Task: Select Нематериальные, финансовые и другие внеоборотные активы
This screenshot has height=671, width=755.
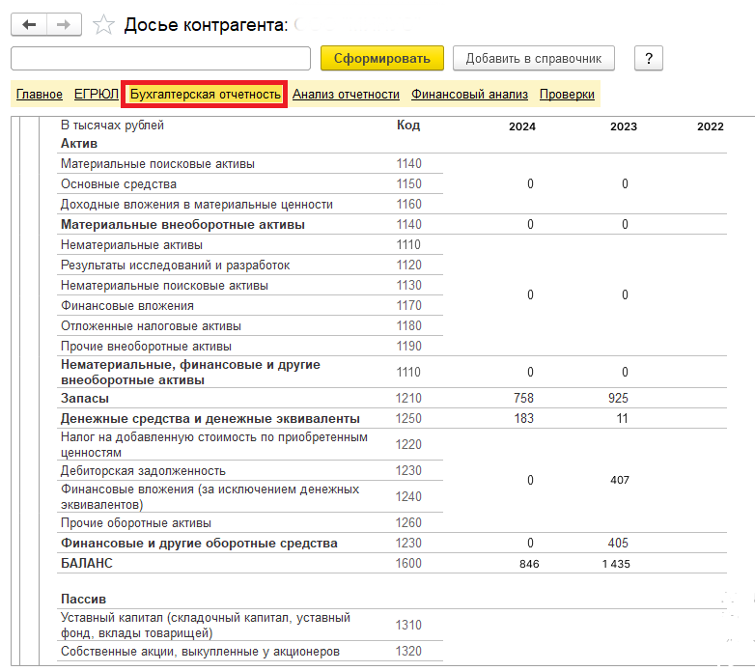Action: coord(190,372)
